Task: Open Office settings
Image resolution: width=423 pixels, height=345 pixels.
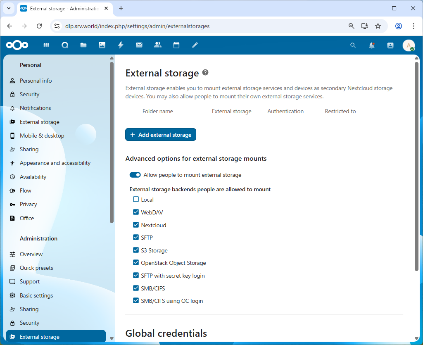Action: click(56, 218)
